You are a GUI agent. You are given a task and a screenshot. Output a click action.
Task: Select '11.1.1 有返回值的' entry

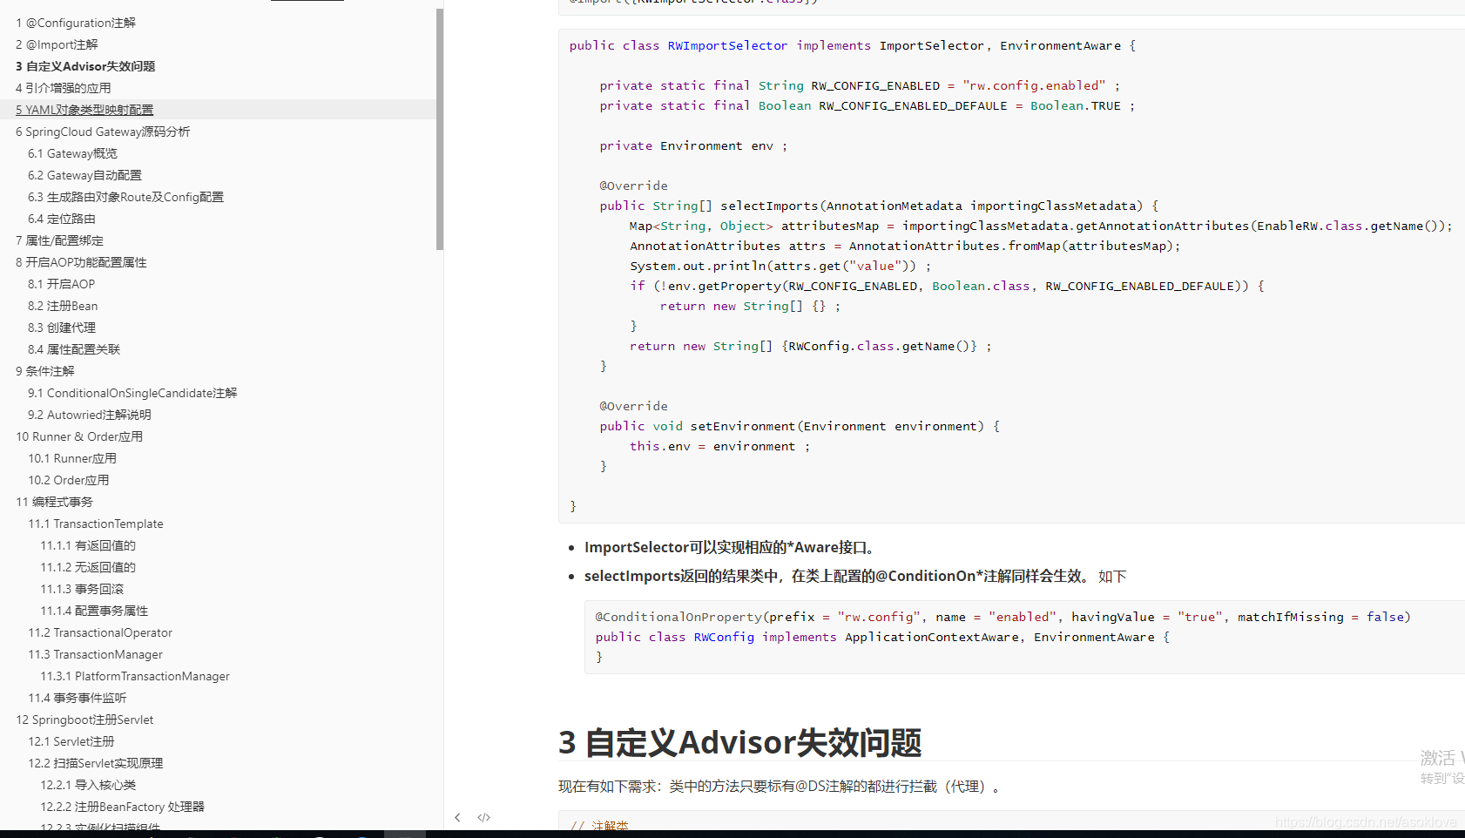88,545
